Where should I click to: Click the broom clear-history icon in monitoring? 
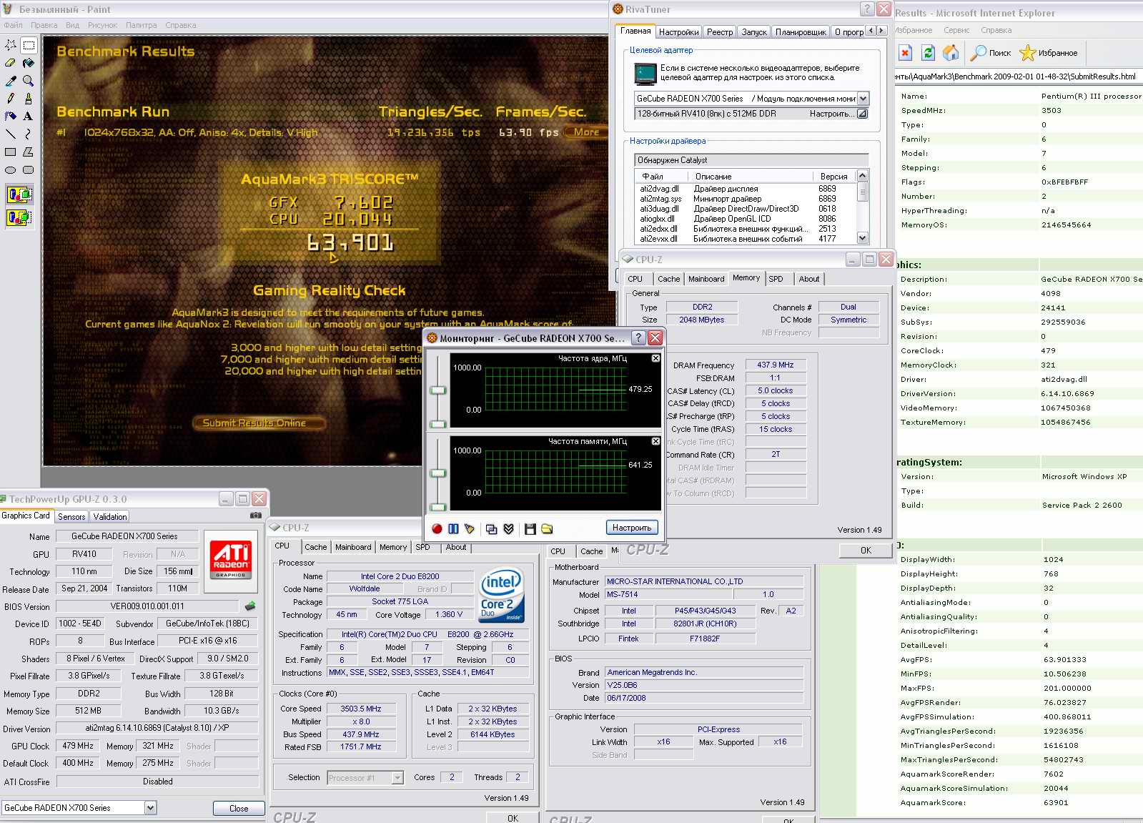tap(470, 528)
